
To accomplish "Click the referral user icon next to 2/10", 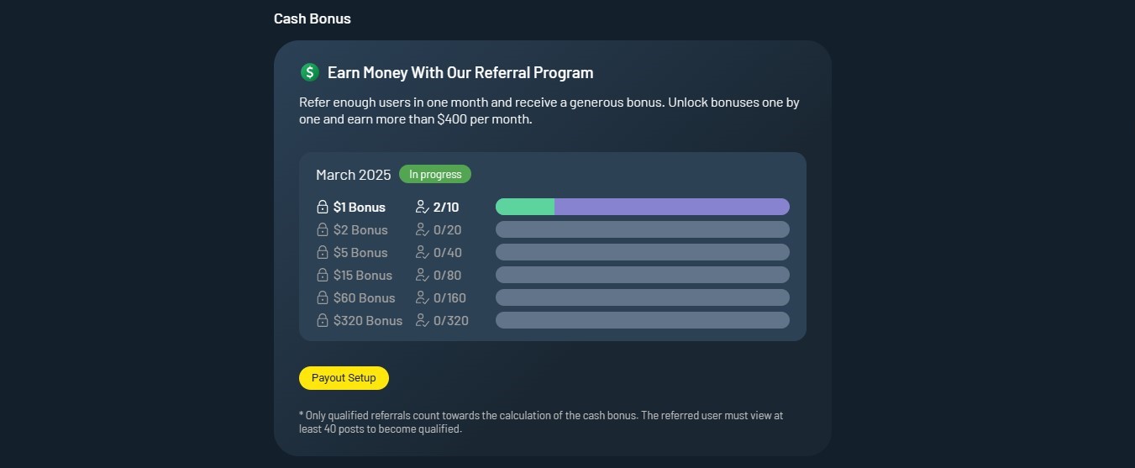I will pyautogui.click(x=423, y=207).
